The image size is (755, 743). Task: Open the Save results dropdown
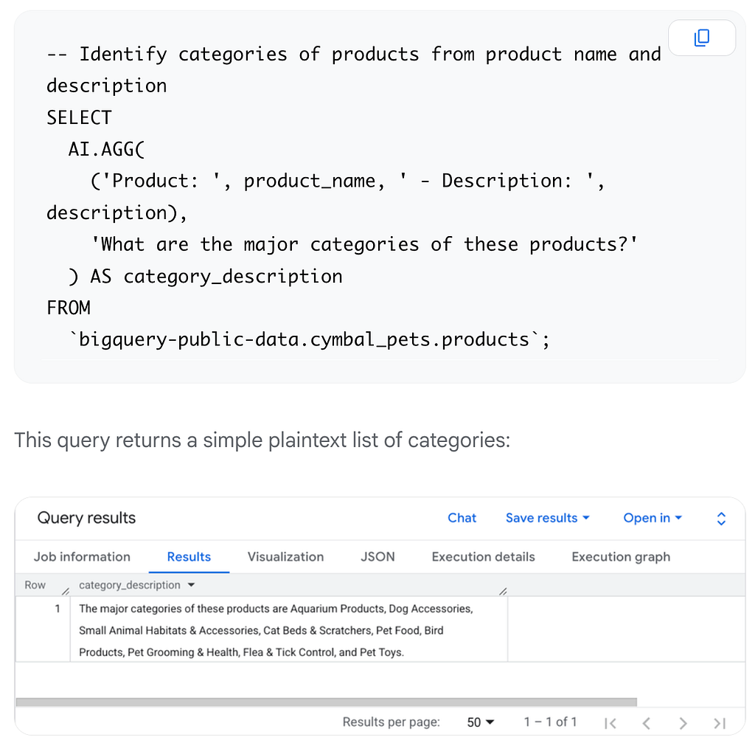pyautogui.click(x=548, y=518)
